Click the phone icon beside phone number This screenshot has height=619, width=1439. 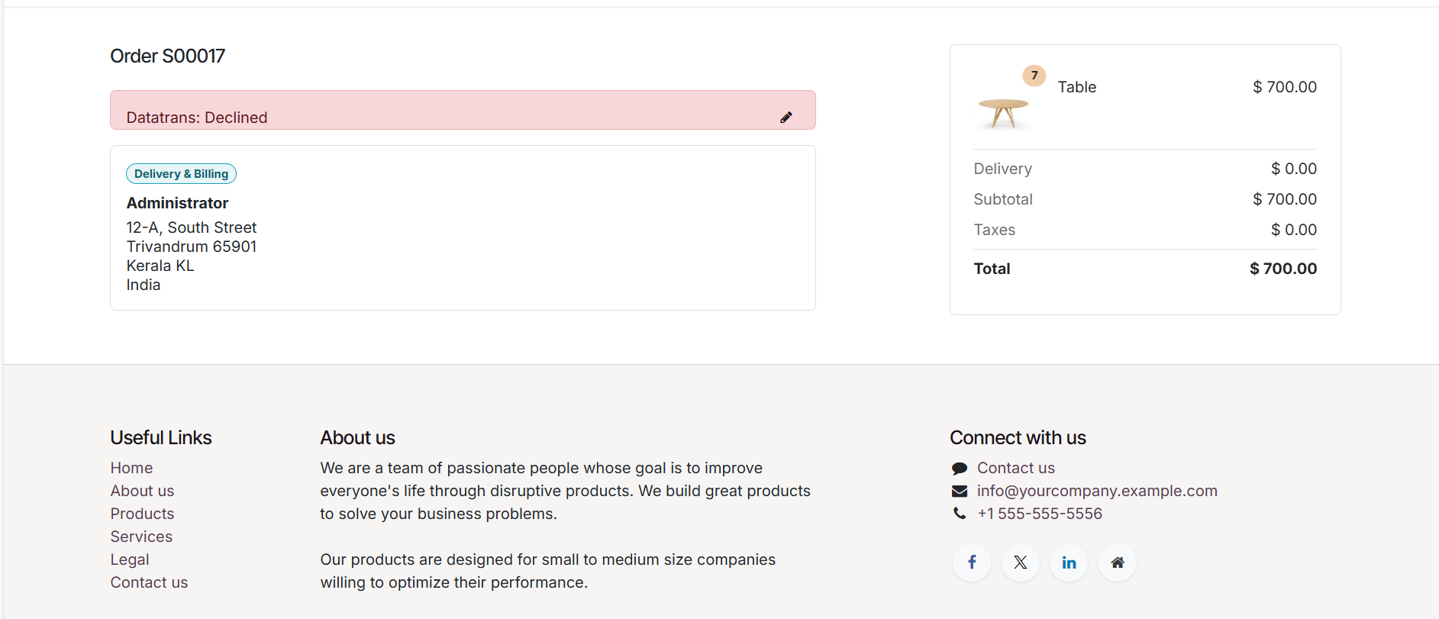(x=960, y=514)
